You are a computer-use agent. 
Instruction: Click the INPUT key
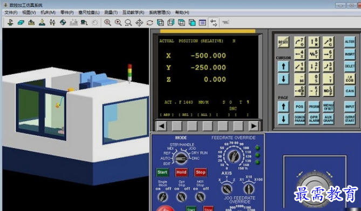(350, 107)
